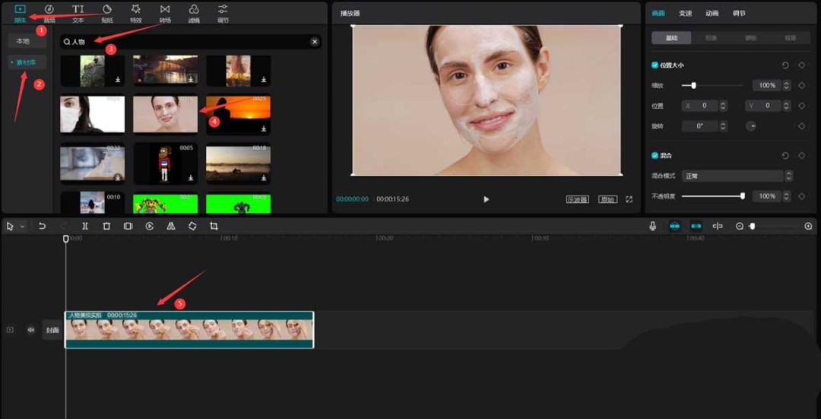The width and height of the screenshot is (821, 419).
Task: Open the 特效 (Effects) panel
Action: [136, 12]
